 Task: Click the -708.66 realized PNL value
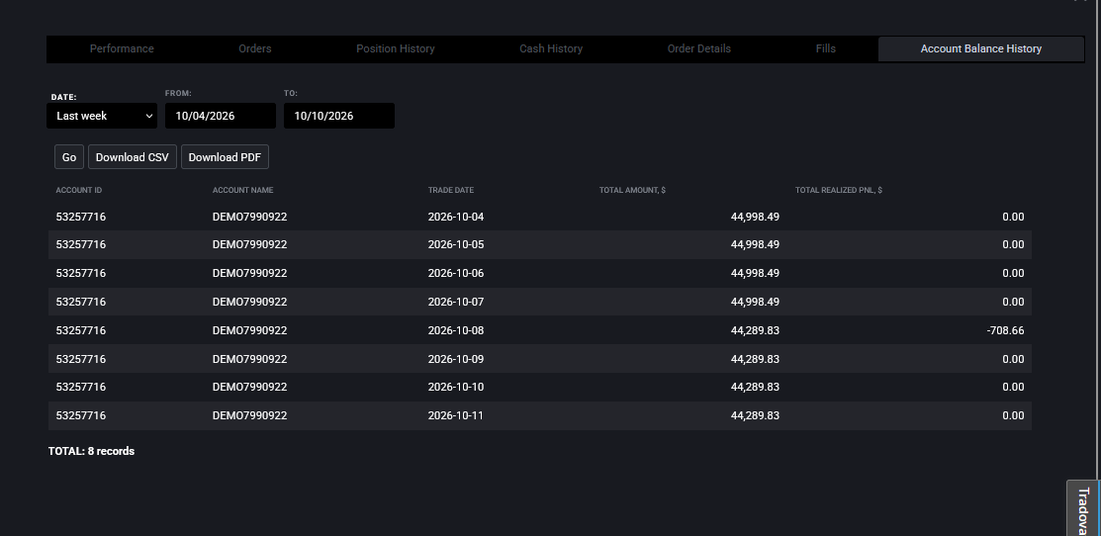coord(1005,329)
